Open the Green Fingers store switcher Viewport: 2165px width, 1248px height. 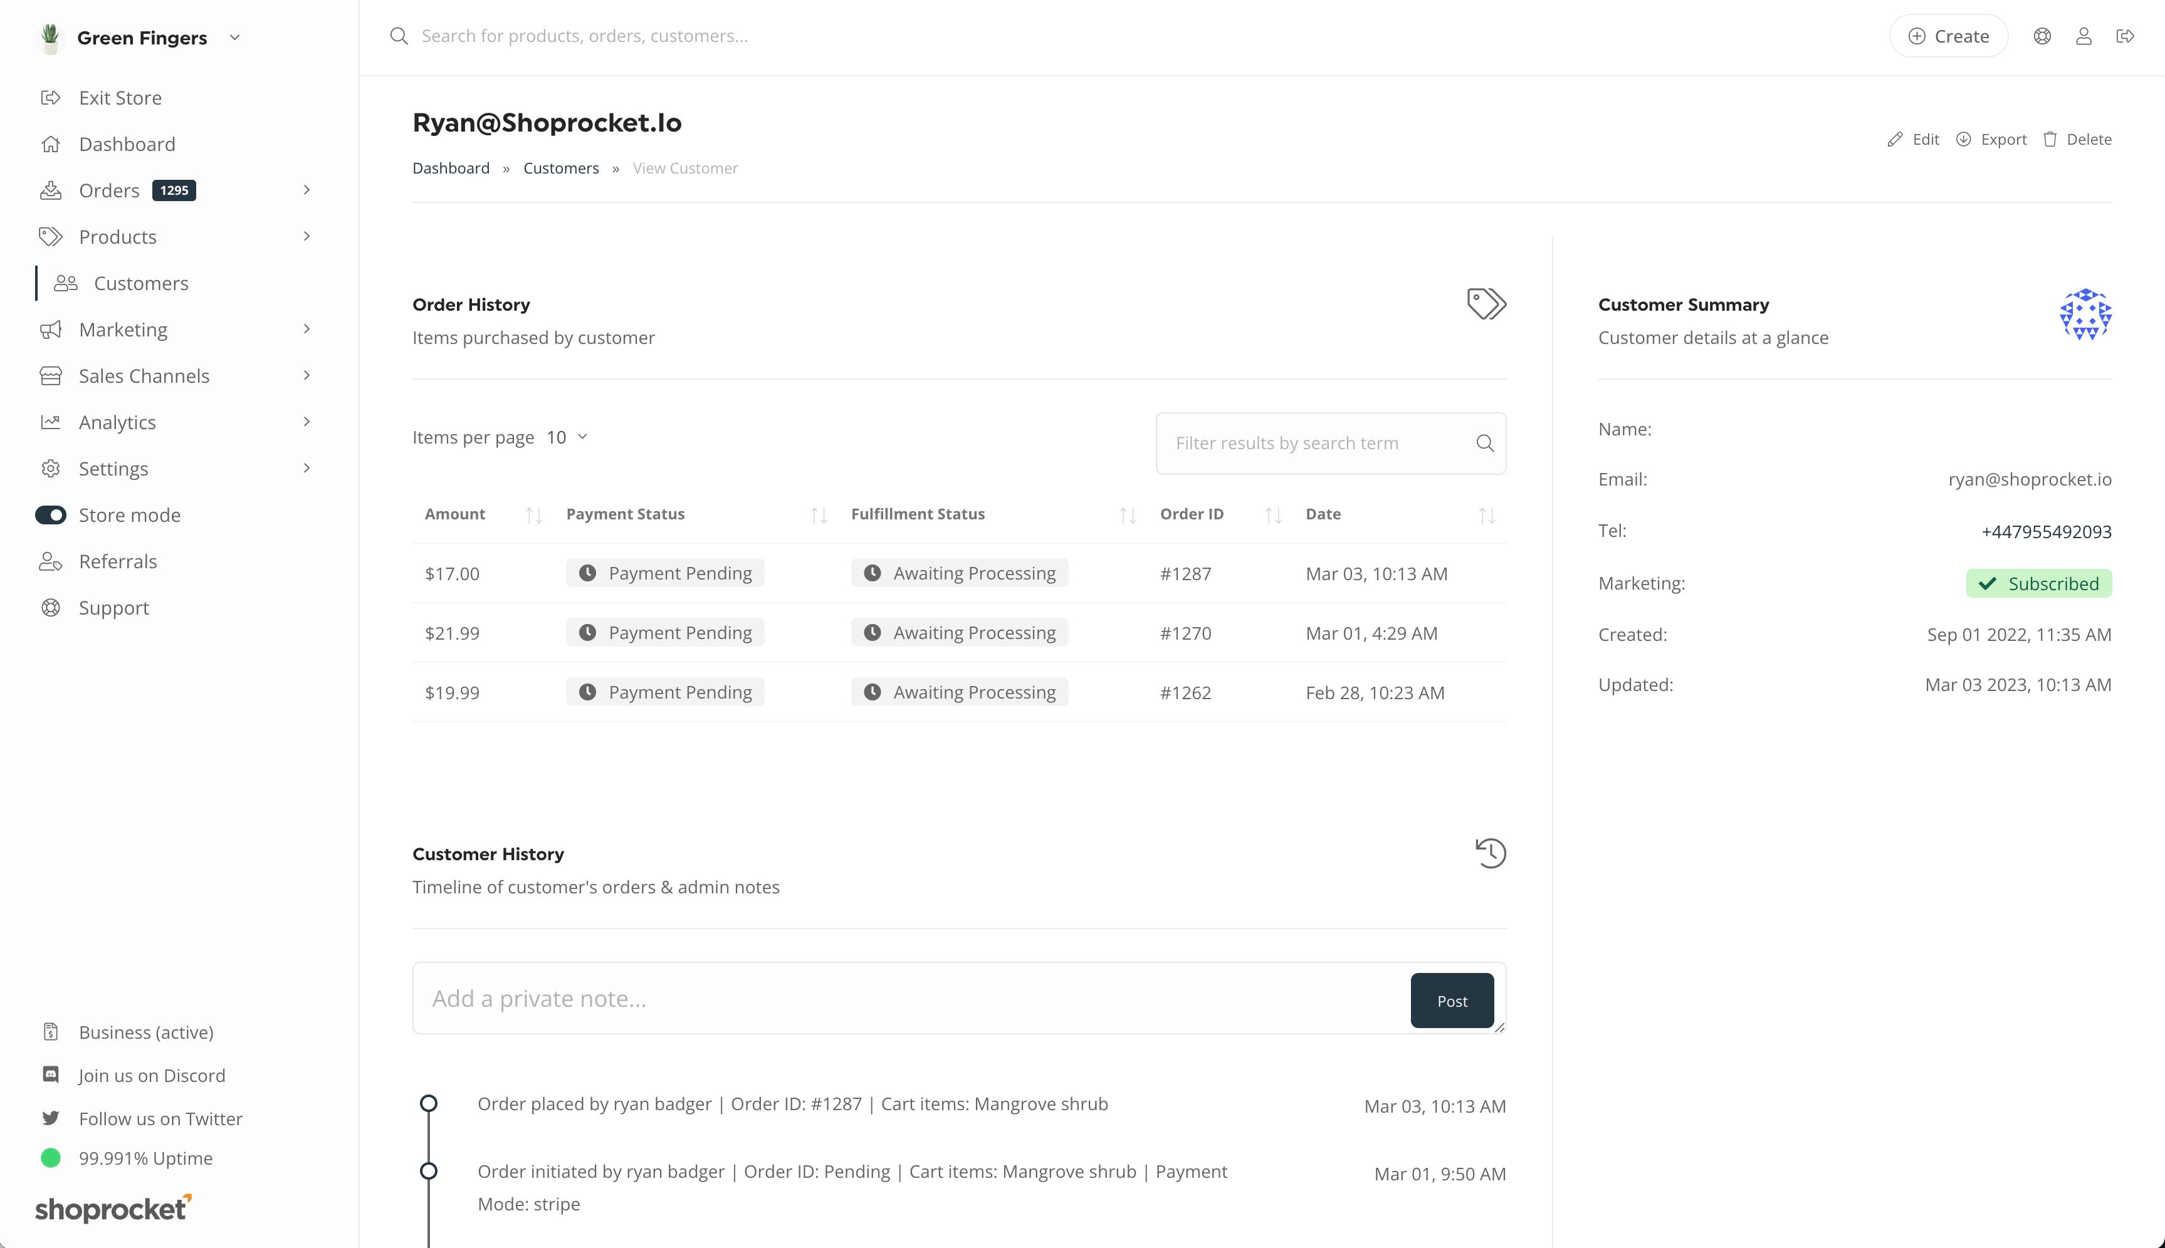pos(142,38)
